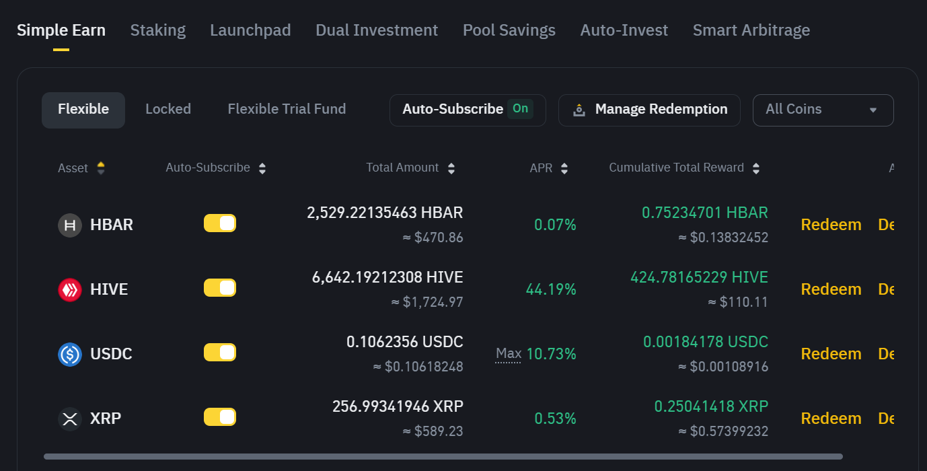This screenshot has width=927, height=471.
Task: Click the Asset column header
Action: click(73, 168)
